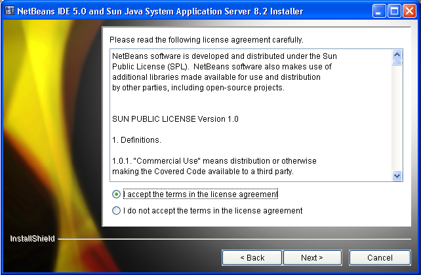
Task: Select "I do not accept the terms" option
Action: point(116,210)
